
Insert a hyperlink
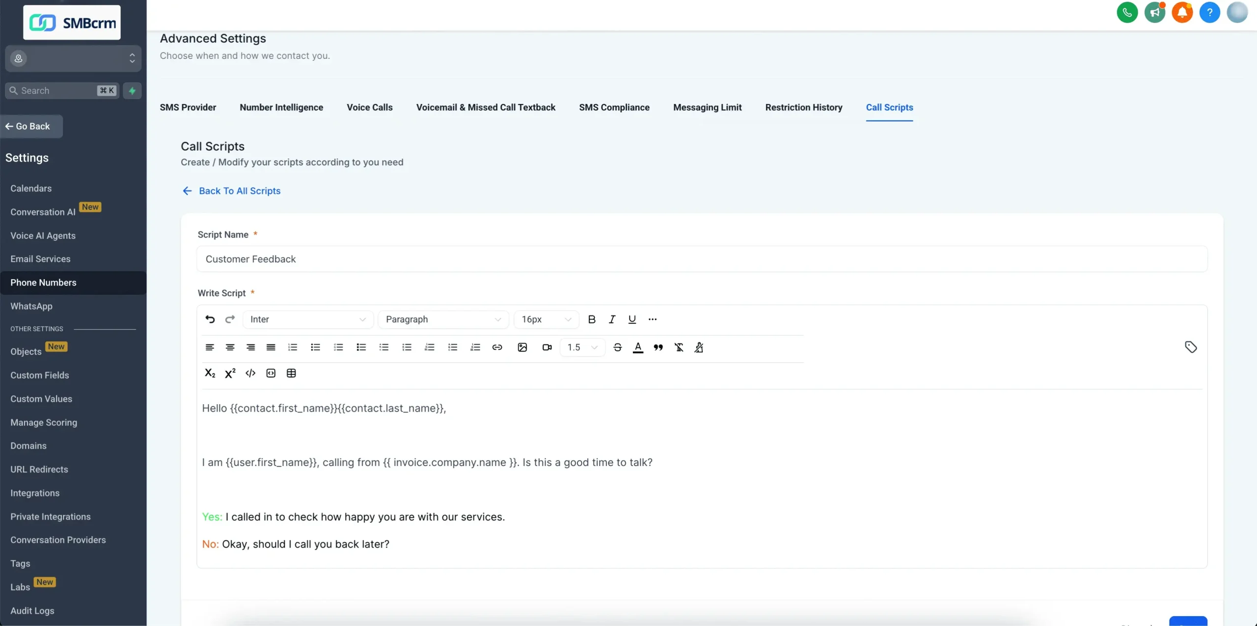click(497, 347)
